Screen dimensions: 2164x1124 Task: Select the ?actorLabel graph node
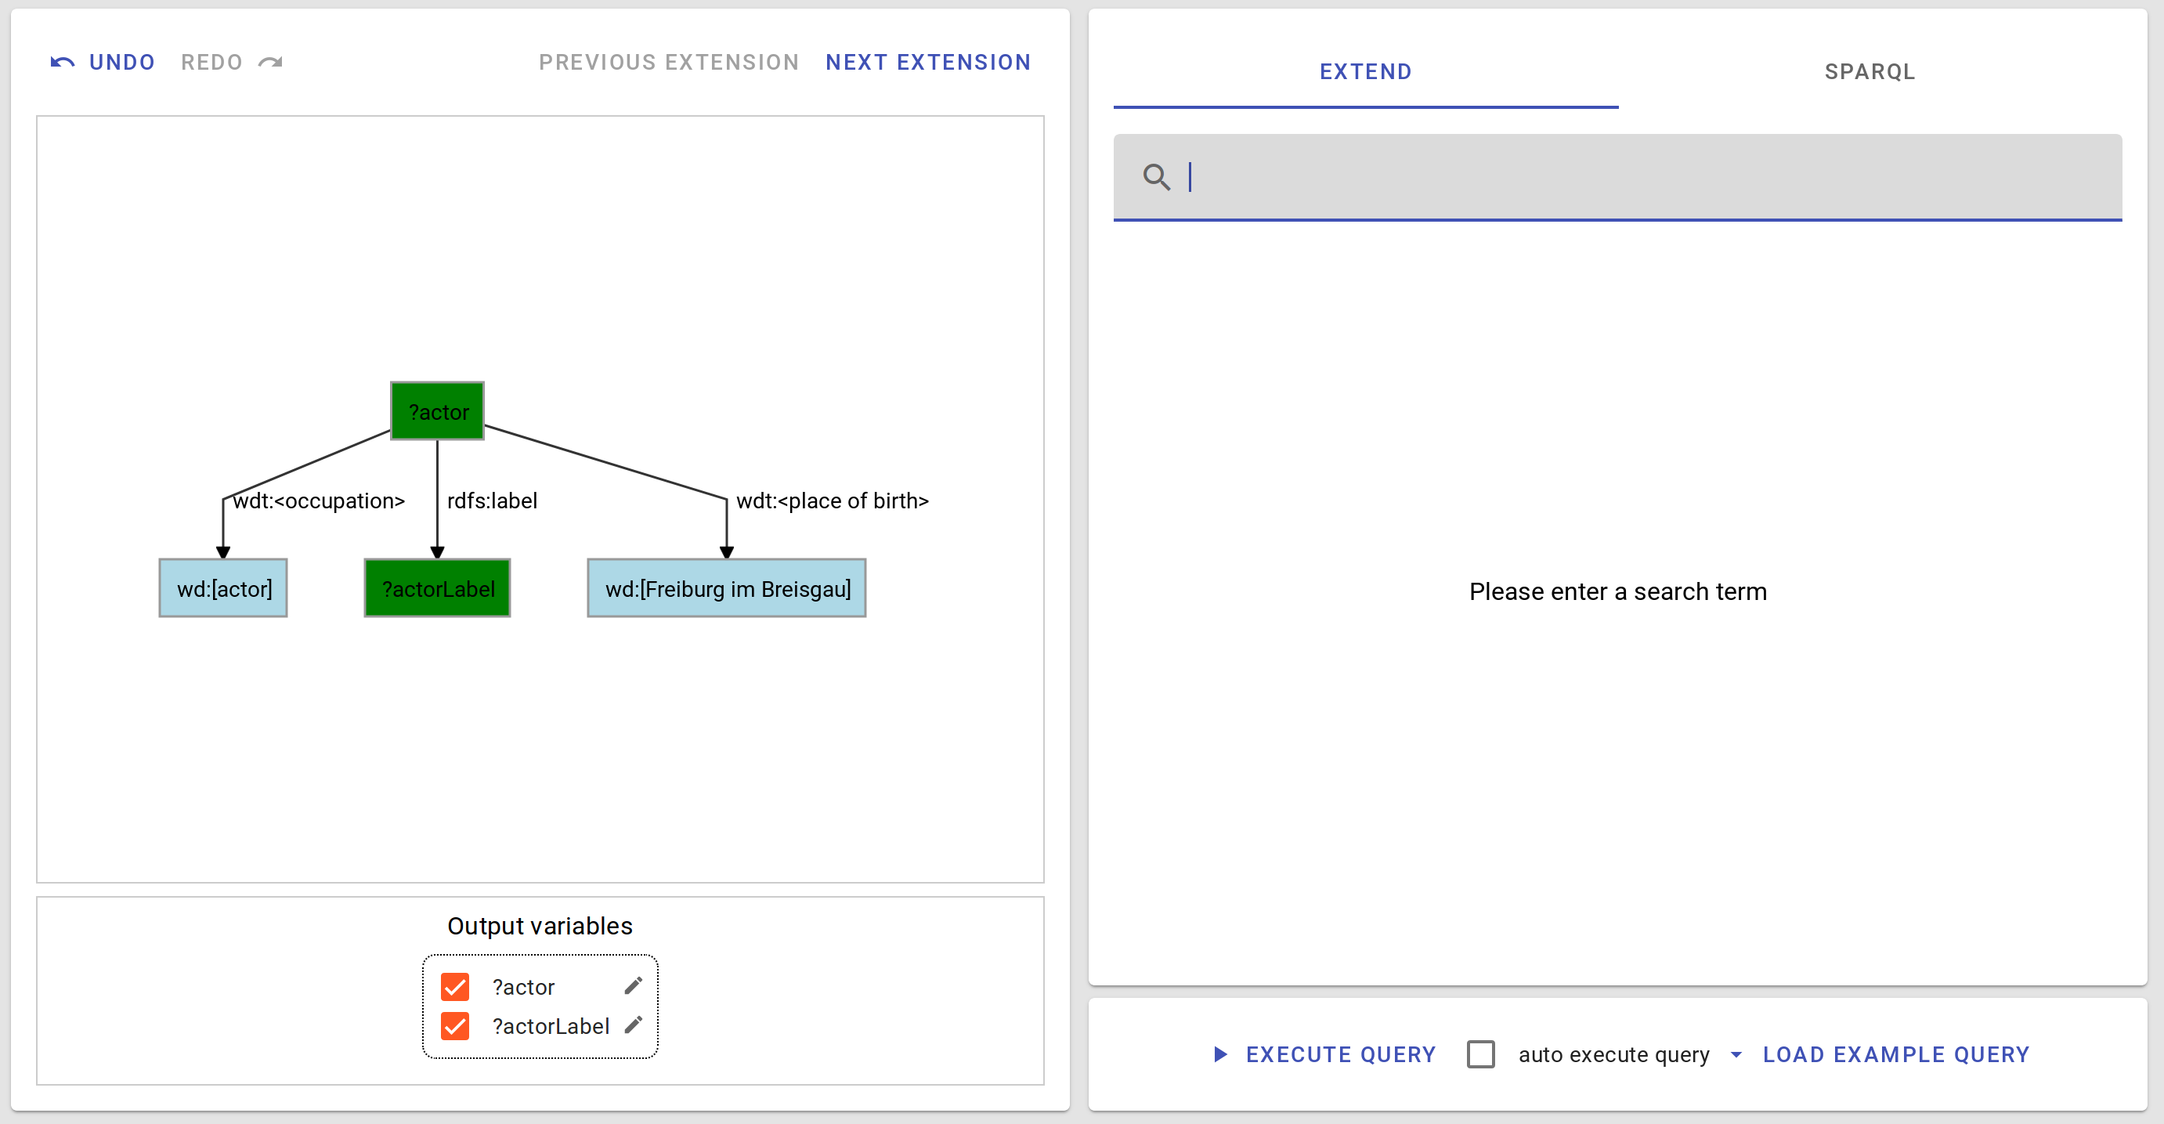click(438, 589)
